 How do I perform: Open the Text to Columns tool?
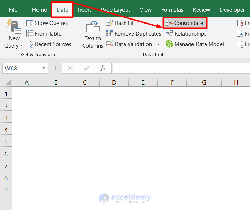point(93,34)
